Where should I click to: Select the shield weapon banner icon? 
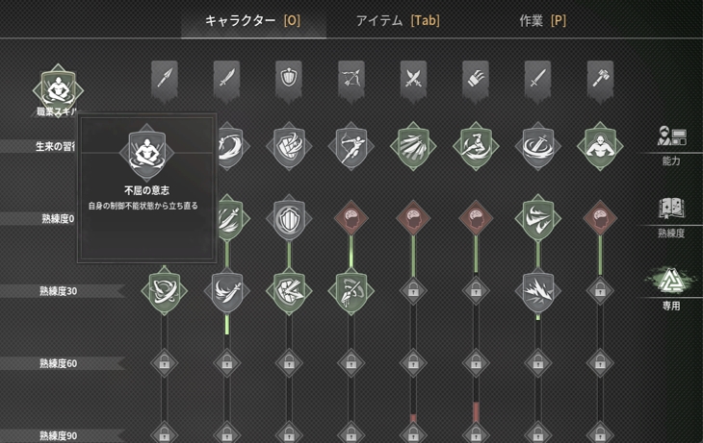point(289,81)
